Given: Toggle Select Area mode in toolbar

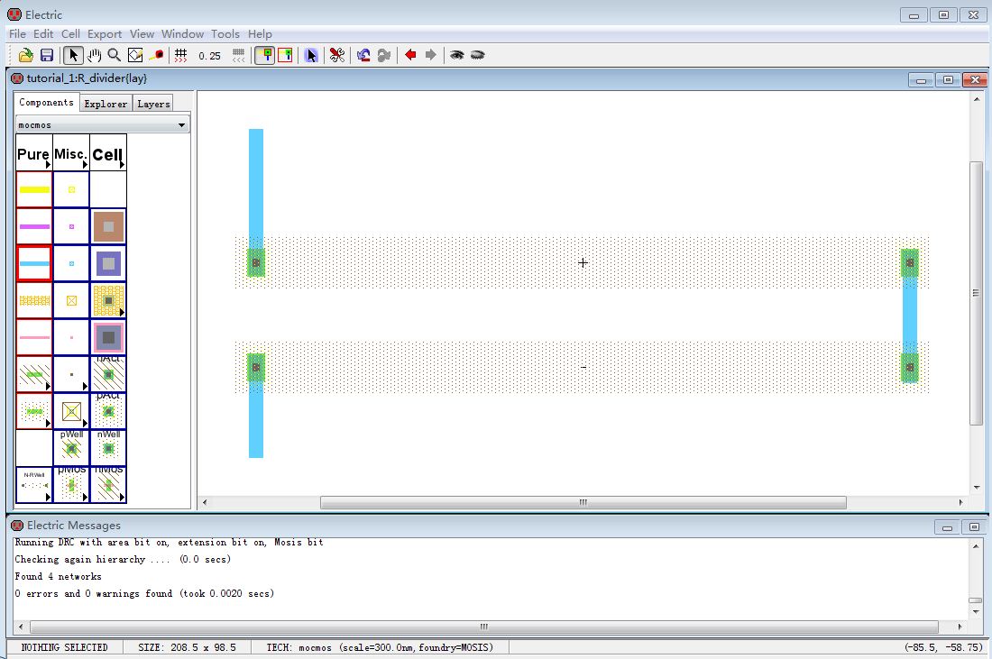Looking at the screenshot, I should click(286, 55).
